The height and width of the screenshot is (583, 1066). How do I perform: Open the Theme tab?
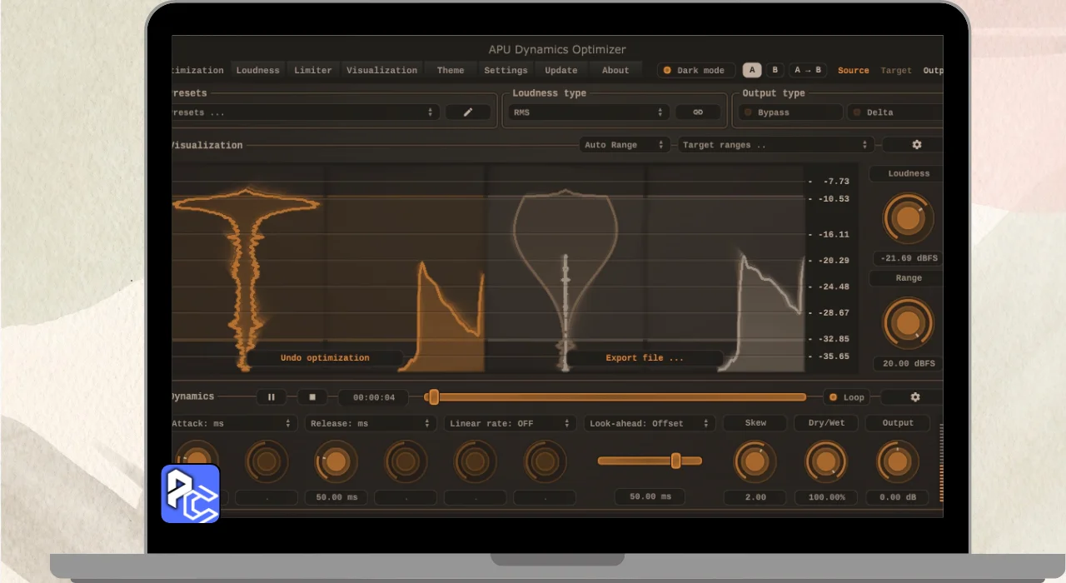click(451, 71)
